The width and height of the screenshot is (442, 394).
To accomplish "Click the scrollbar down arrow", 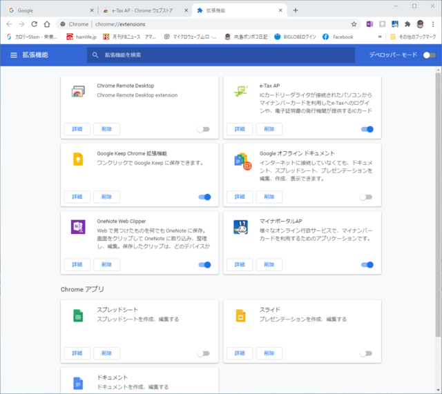I will coord(438,390).
